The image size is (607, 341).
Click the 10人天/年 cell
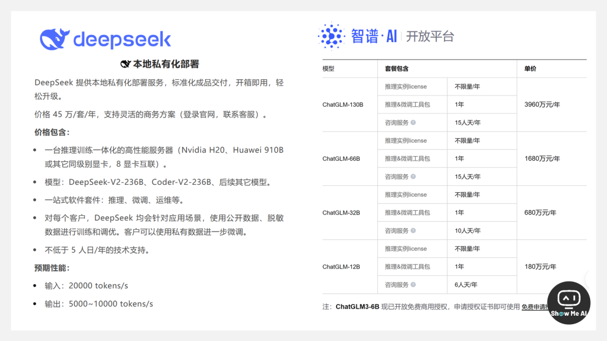467,231
